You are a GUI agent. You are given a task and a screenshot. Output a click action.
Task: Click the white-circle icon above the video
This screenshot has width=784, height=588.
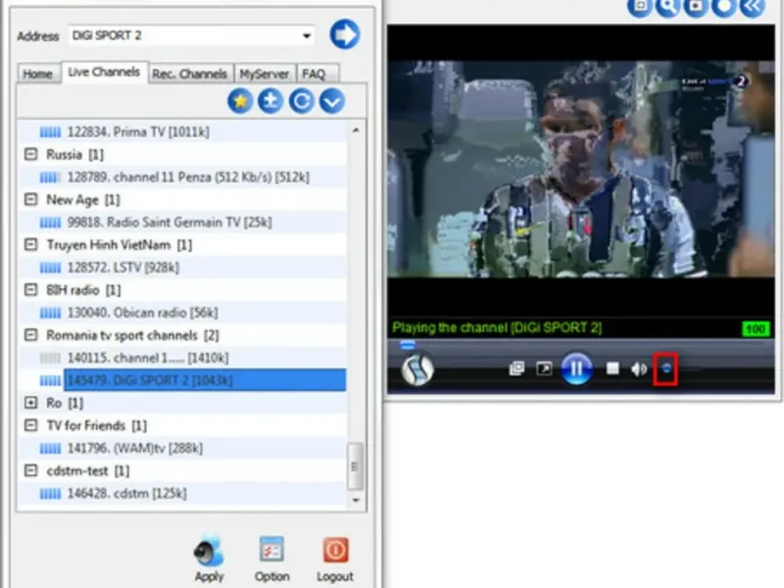[x=724, y=6]
